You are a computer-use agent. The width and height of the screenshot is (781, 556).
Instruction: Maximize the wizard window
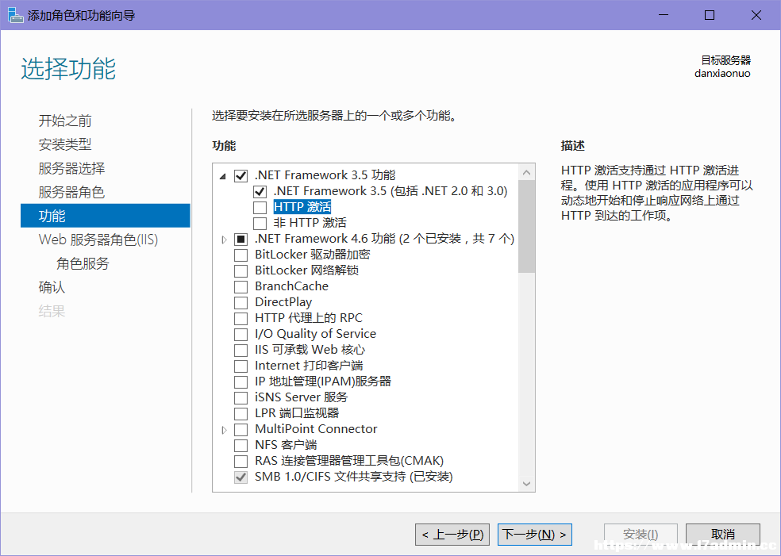tap(710, 15)
